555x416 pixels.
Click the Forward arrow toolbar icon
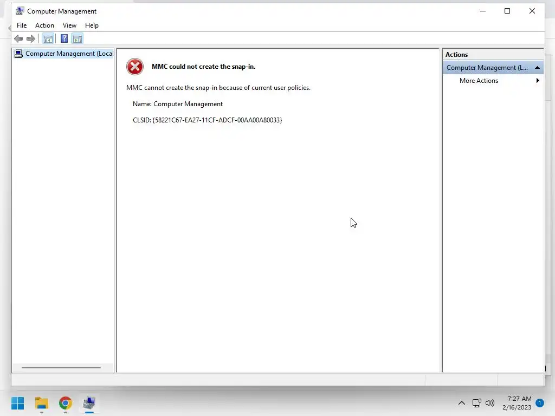[x=31, y=38]
